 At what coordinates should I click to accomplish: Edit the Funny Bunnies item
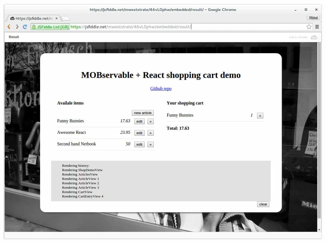[139, 121]
